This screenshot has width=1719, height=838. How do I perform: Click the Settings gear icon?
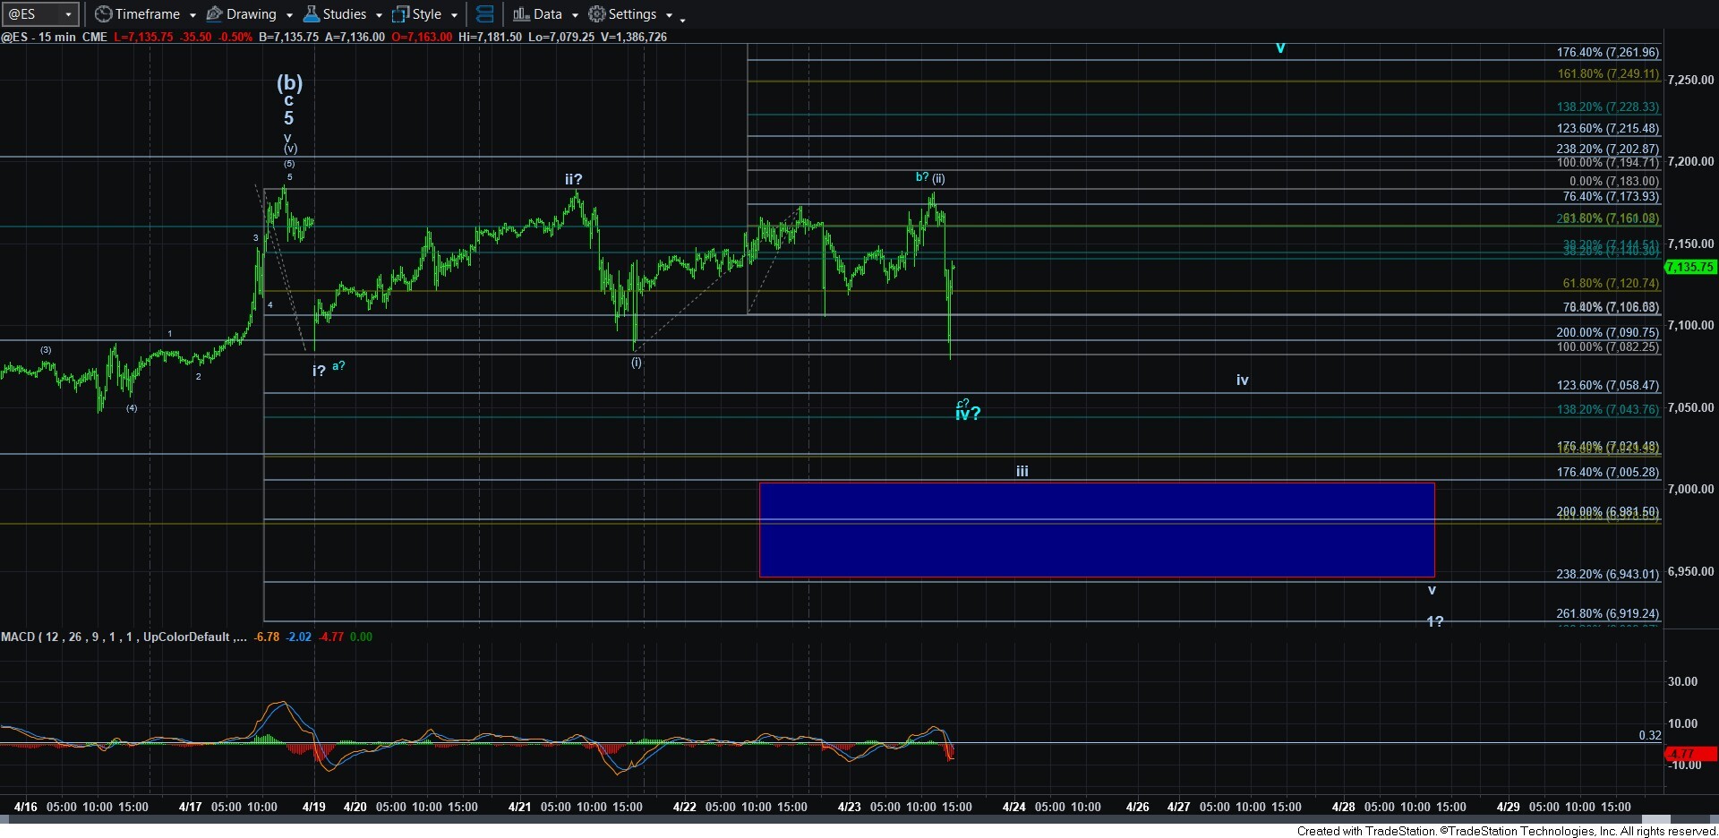click(x=596, y=14)
